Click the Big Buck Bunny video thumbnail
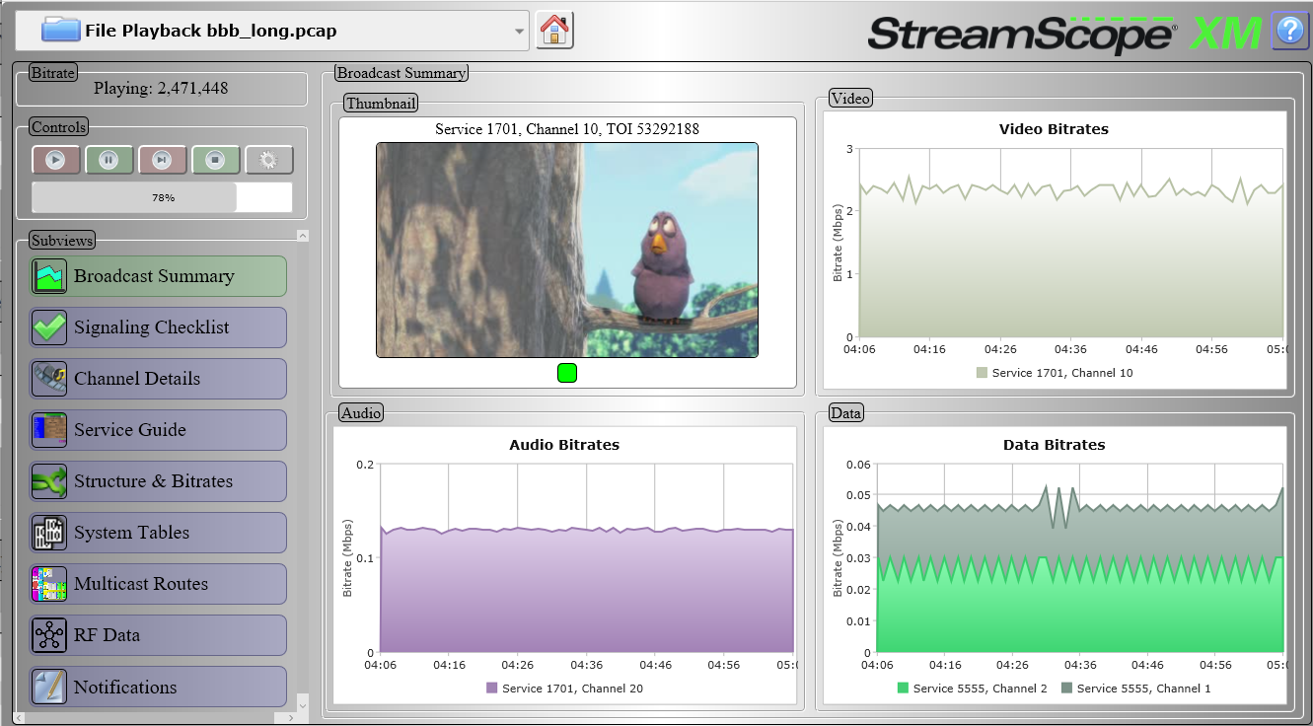Viewport: 1313px width, 726px height. (567, 250)
